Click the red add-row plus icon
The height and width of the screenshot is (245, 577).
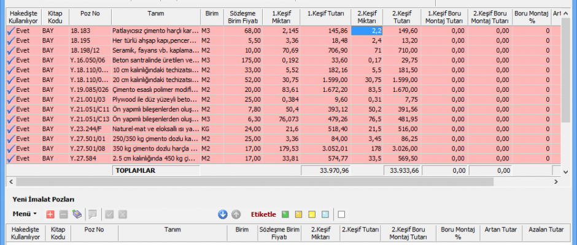(50, 214)
